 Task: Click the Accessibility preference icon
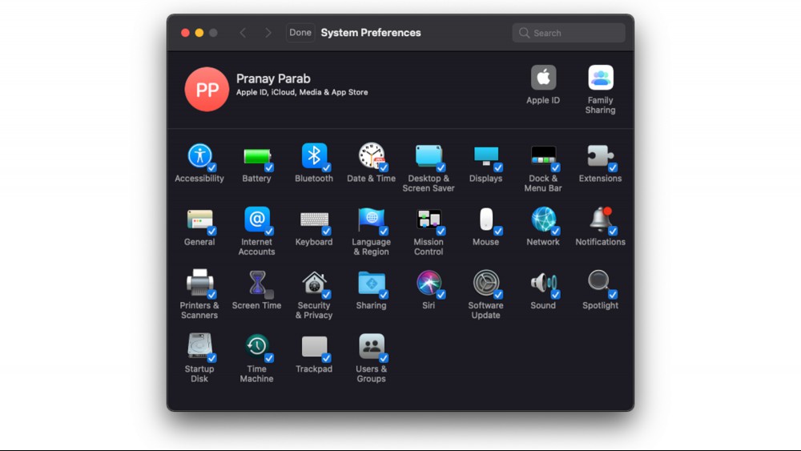pyautogui.click(x=199, y=155)
